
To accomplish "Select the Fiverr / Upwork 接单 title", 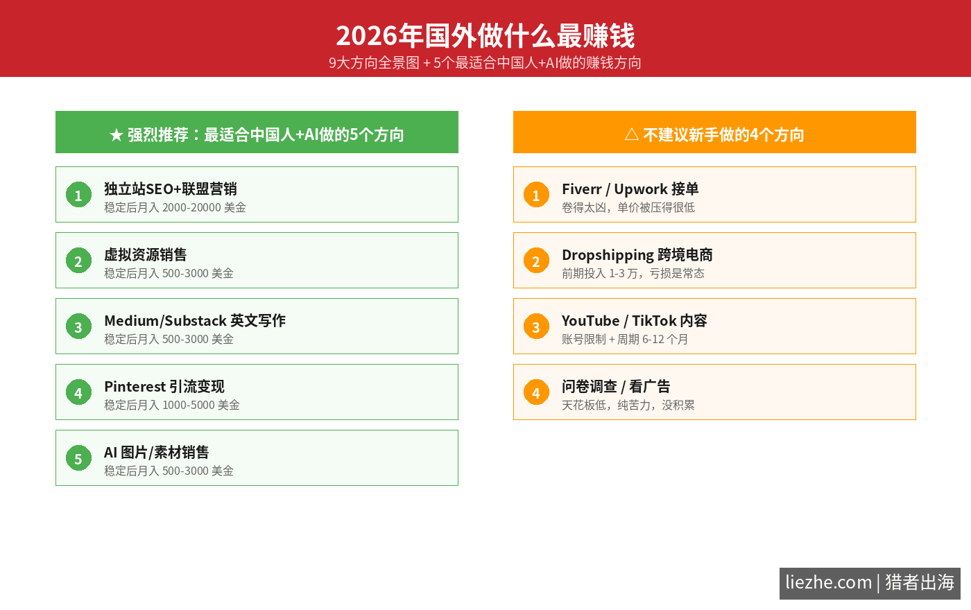I will click(630, 189).
